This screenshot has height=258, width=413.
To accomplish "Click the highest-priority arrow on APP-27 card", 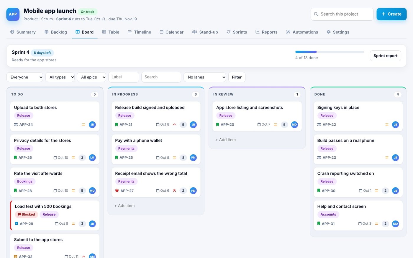I will (x=174, y=190).
